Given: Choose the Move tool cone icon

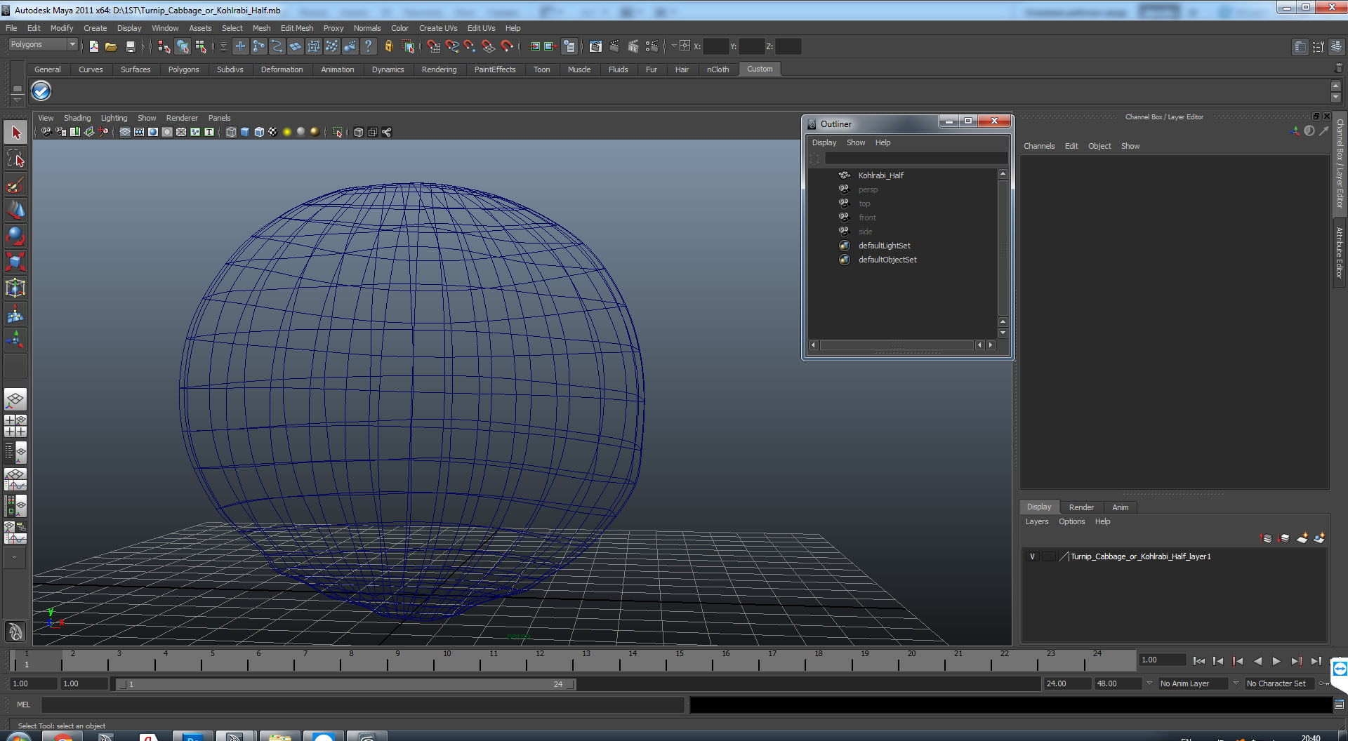Looking at the screenshot, I should click(15, 210).
